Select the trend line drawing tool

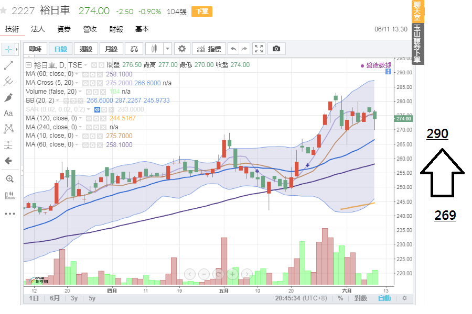(8, 65)
